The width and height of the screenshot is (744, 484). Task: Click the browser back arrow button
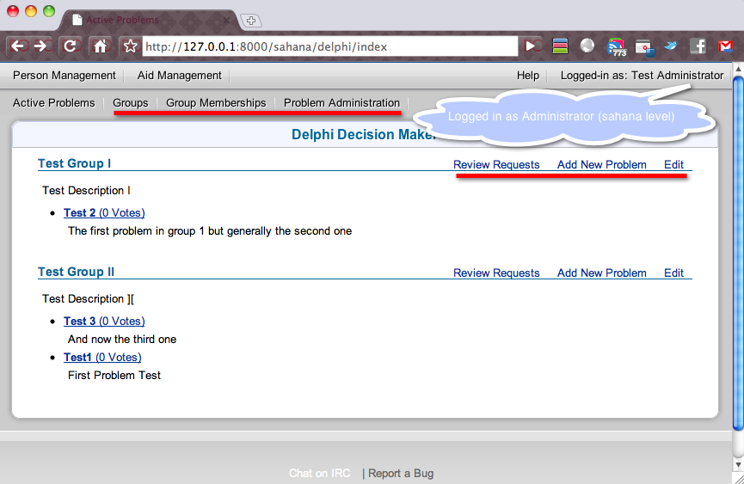pyautogui.click(x=18, y=46)
